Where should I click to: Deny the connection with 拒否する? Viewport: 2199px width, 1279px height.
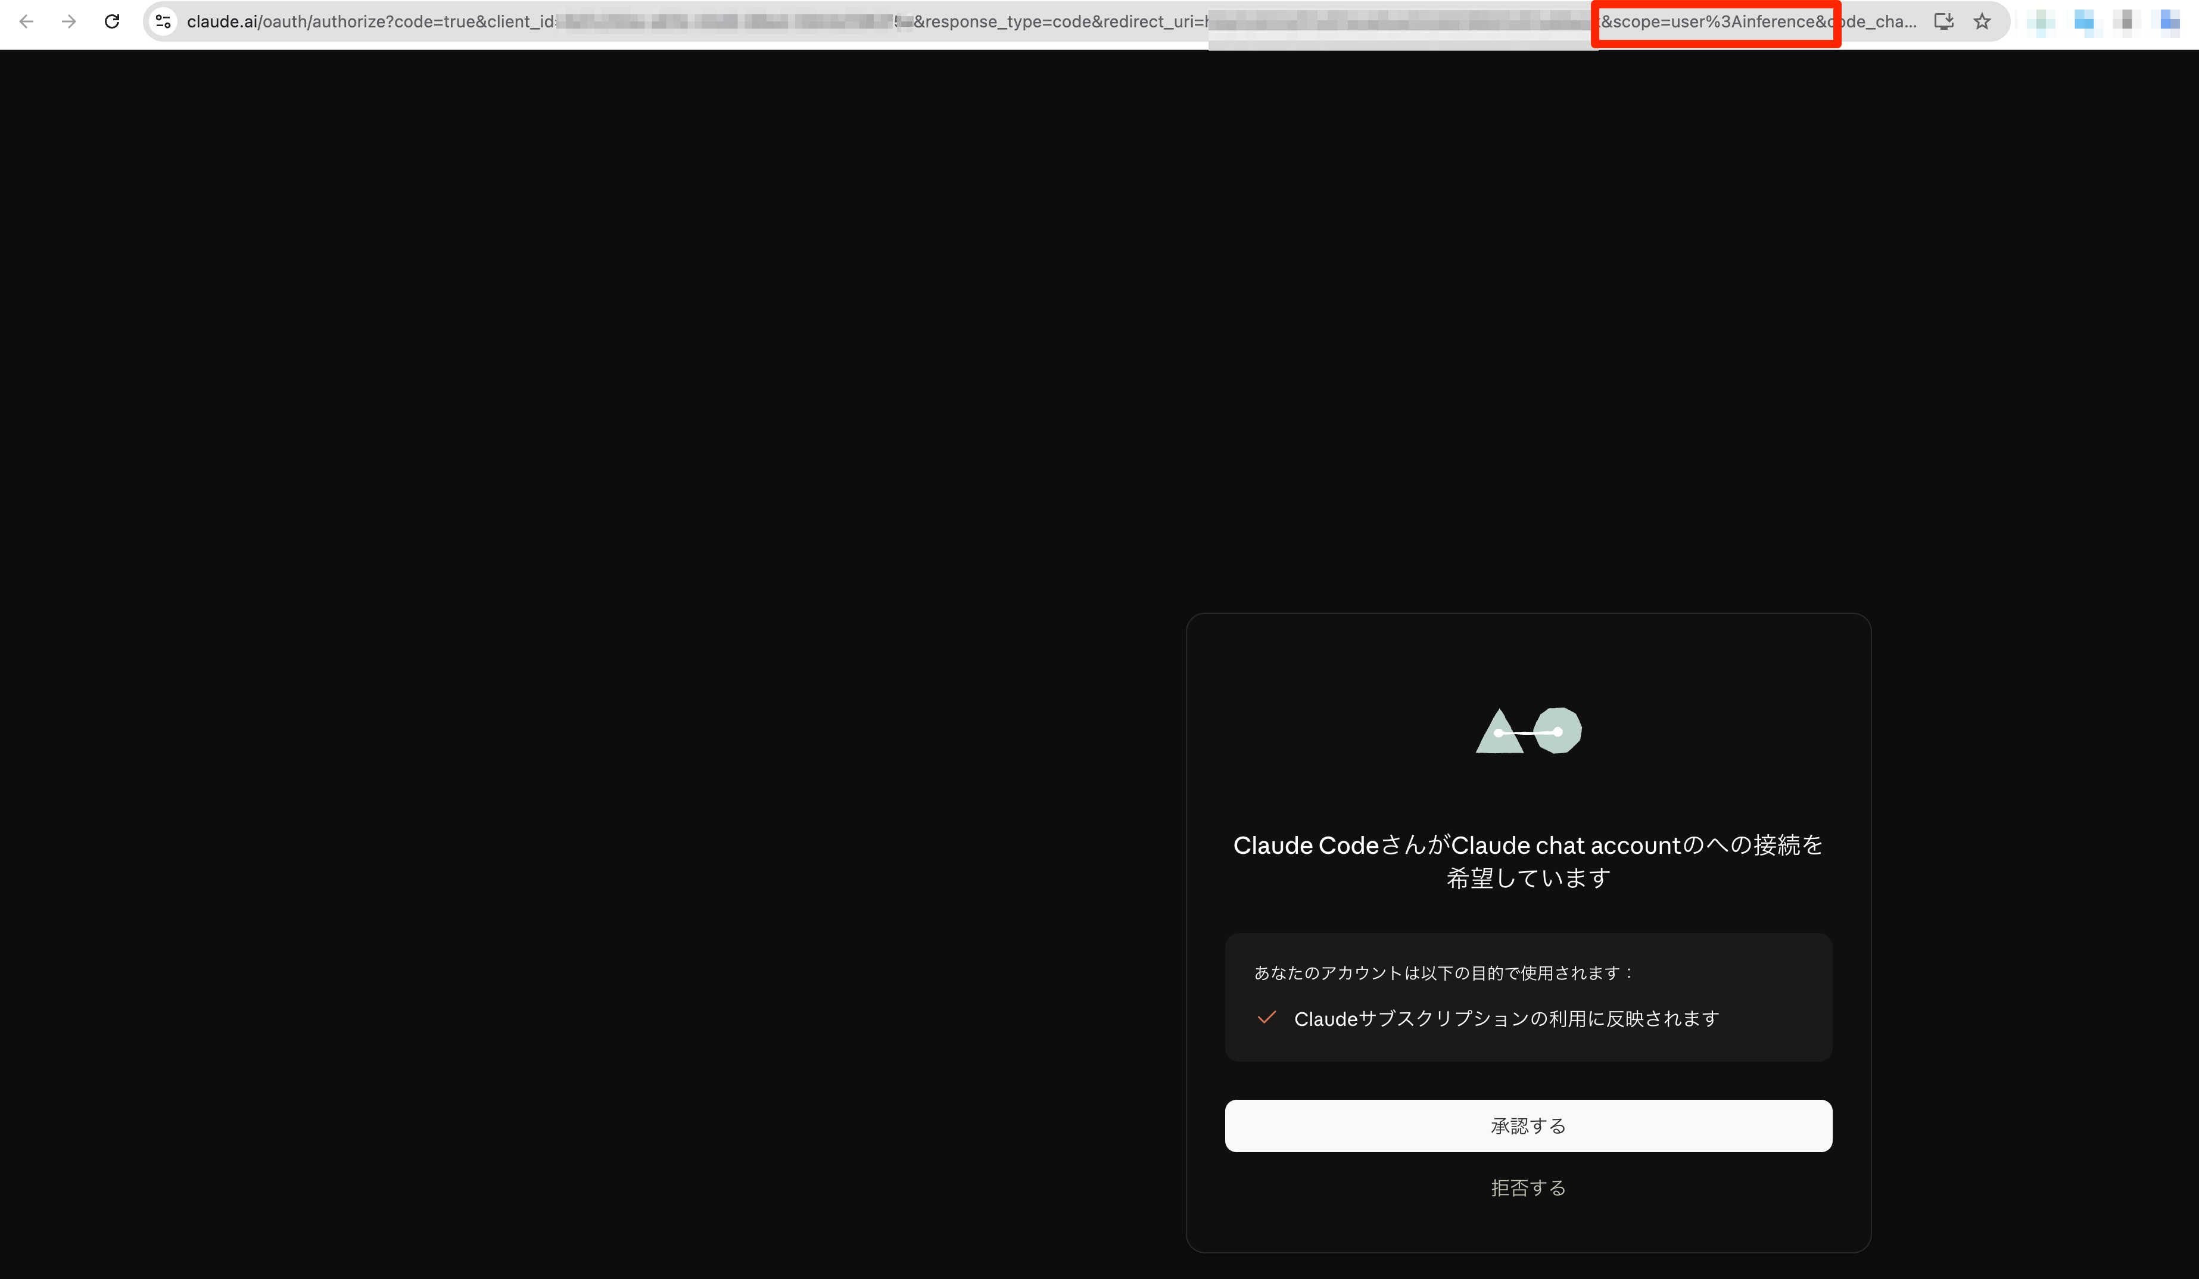coord(1528,1187)
